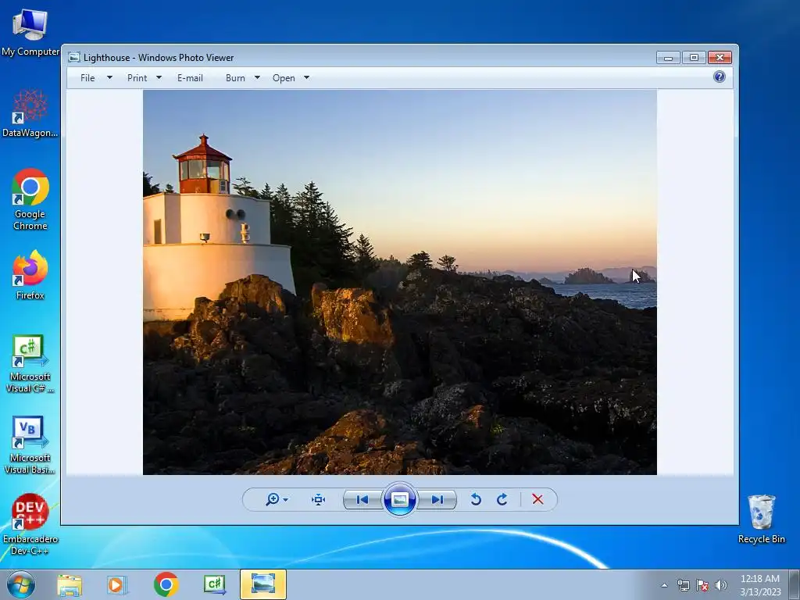Select My Computer desktop icon
Image resolution: width=800 pixels, height=600 pixels.
(x=30, y=33)
